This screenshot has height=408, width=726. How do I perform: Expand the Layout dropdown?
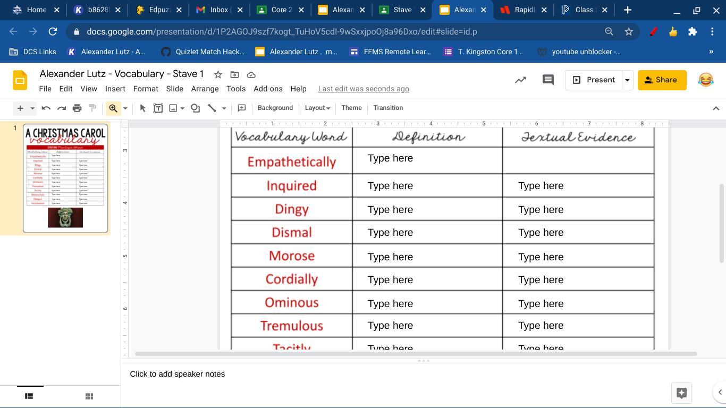click(317, 108)
